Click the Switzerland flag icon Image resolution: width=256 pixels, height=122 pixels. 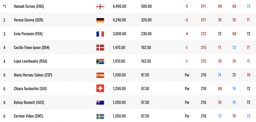point(100,88)
